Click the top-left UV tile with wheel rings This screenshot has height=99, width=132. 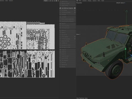point(13,35)
